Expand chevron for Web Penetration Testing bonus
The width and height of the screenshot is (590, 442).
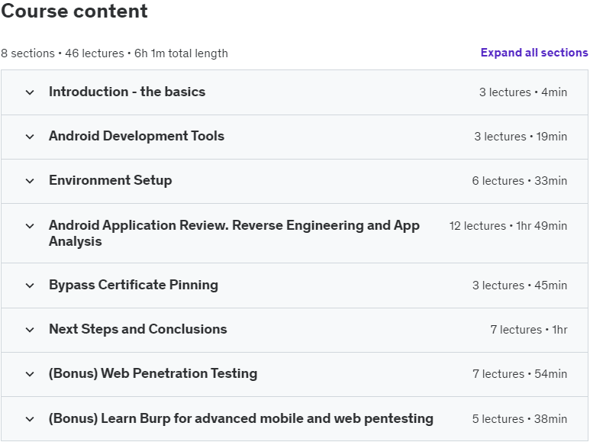[30, 374]
